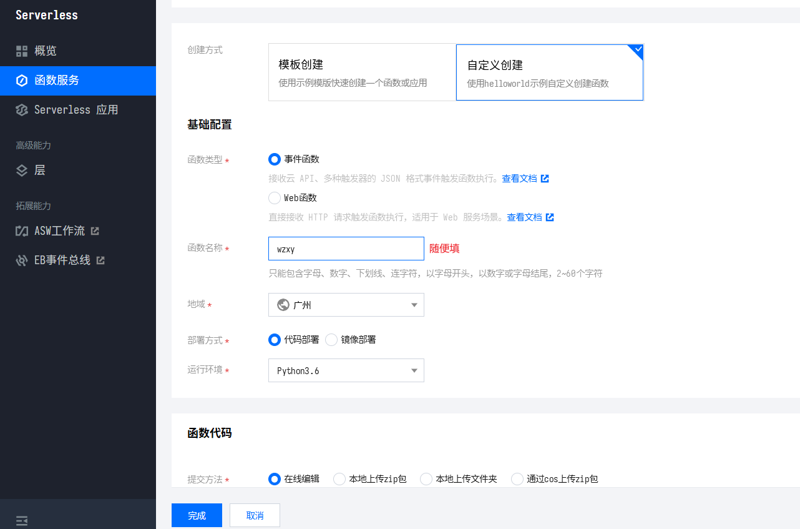800x529 pixels.
Task: Click the function name input field
Action: click(346, 248)
